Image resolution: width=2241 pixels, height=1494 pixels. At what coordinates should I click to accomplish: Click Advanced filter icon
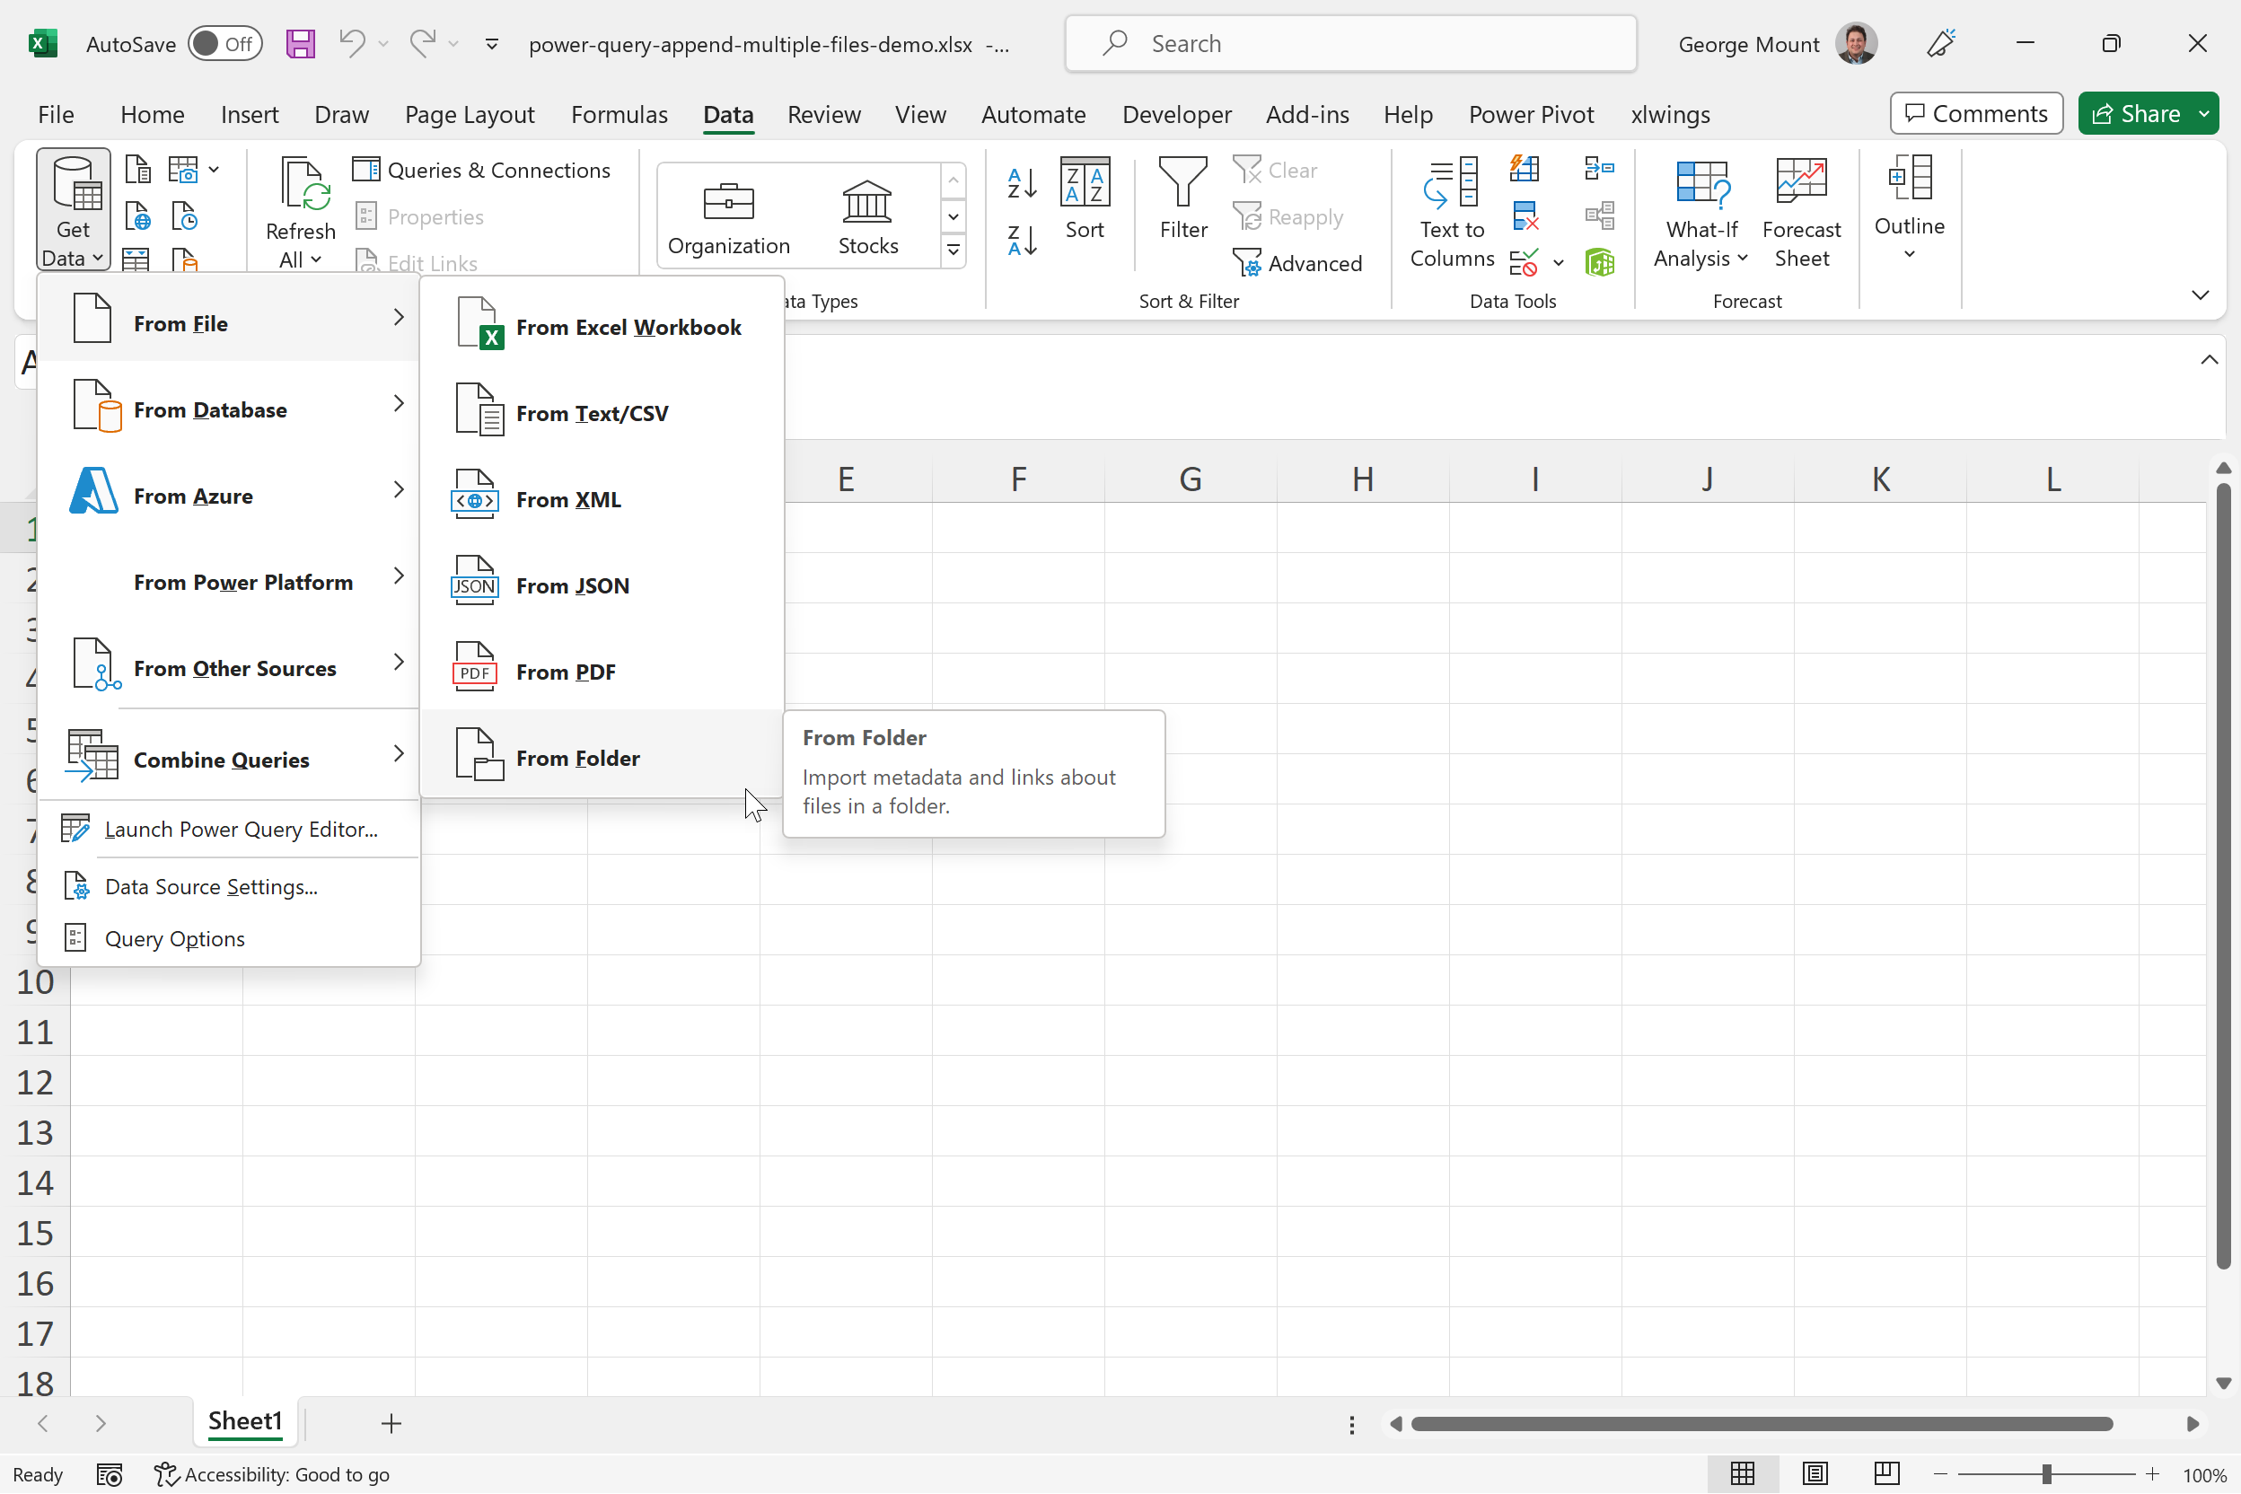1297,263
